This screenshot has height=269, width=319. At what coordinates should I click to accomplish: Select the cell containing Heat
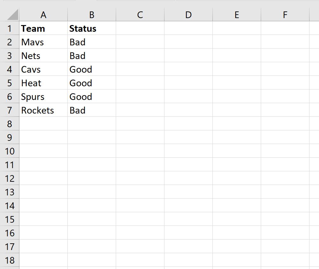tap(43, 82)
